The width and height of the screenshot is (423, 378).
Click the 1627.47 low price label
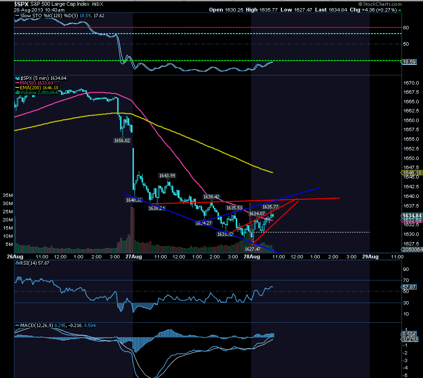253,249
